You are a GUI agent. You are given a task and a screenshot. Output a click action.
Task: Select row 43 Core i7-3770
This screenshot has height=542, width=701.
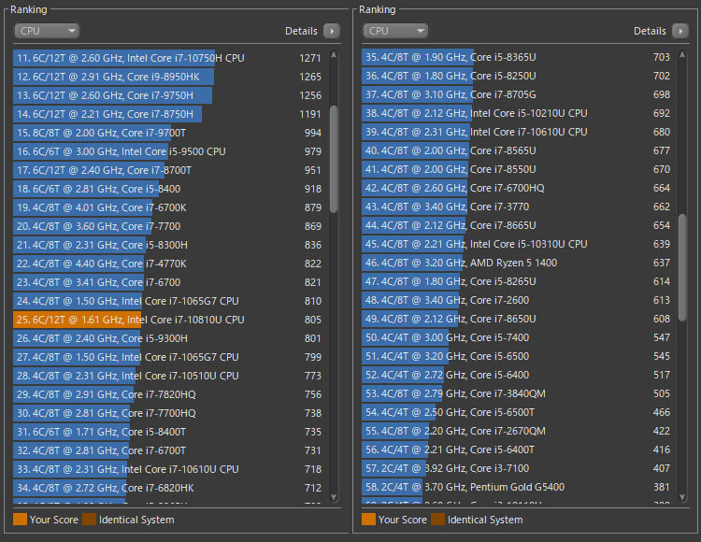click(517, 207)
